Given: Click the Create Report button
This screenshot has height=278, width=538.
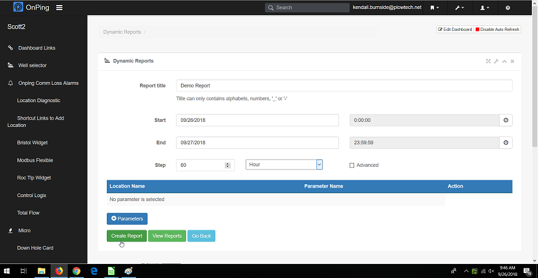Looking at the screenshot, I should tap(126, 236).
